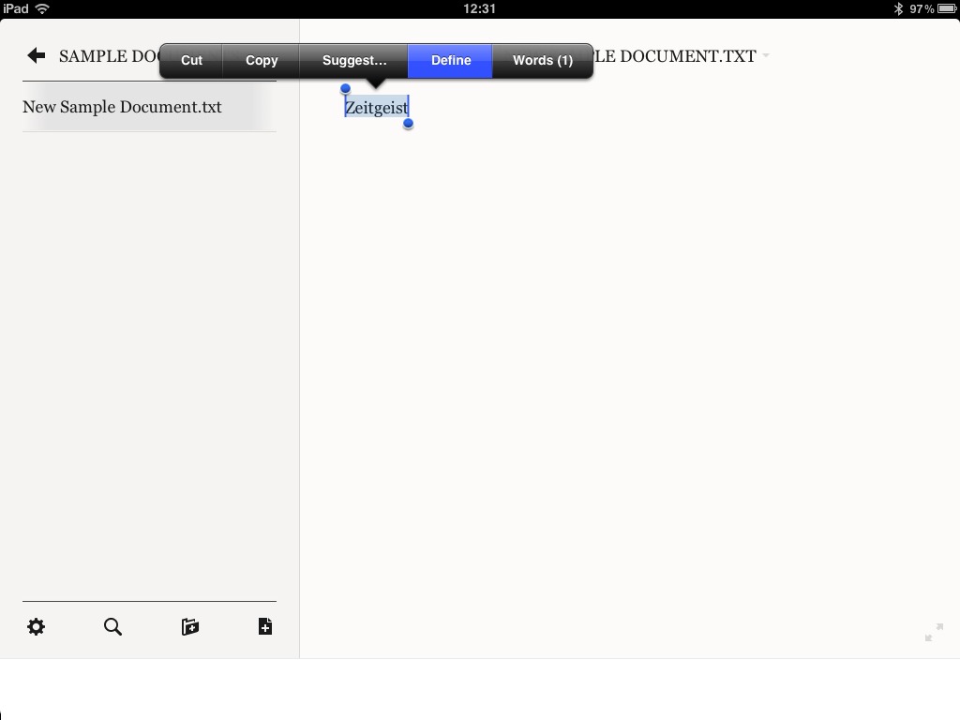
Task: Open Suggest… for the selected word
Action: tap(353, 60)
